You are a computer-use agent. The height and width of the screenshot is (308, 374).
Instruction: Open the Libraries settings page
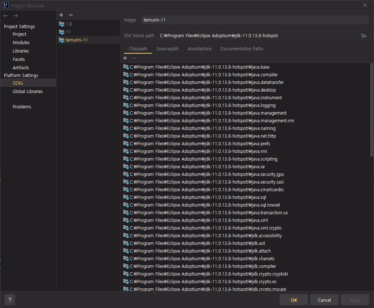(28, 51)
